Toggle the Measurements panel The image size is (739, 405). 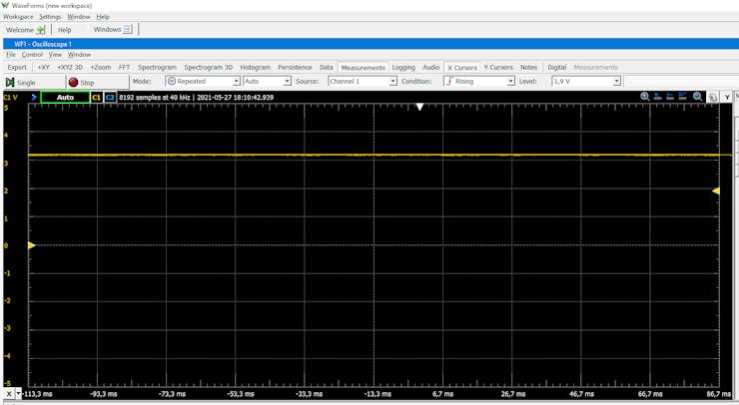pyautogui.click(x=363, y=68)
